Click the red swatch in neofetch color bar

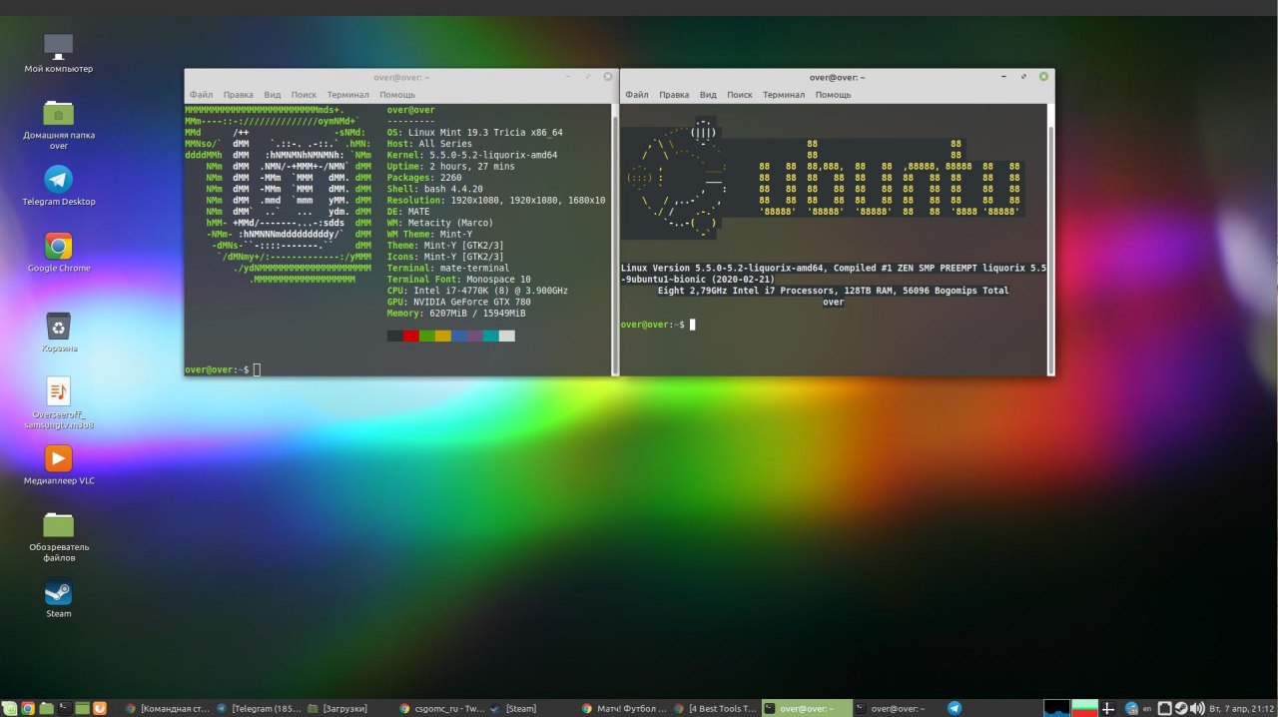[411, 337]
